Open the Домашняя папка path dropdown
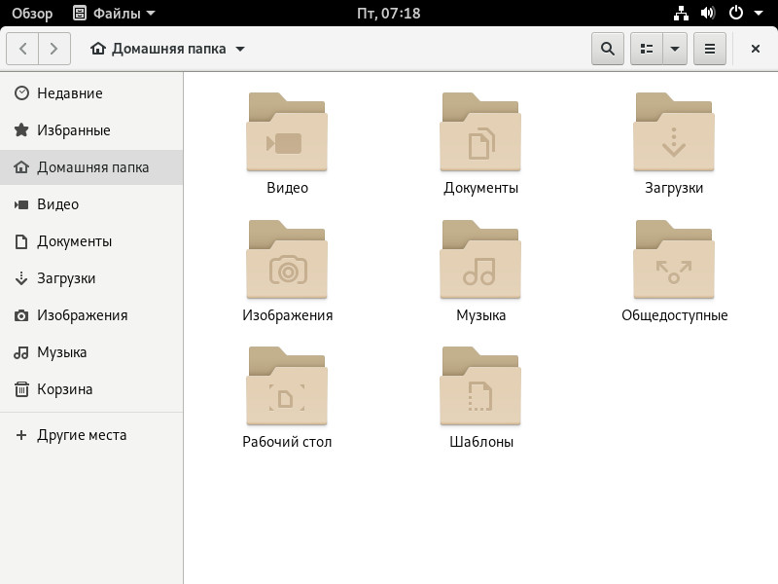This screenshot has width=778, height=584. pos(167,49)
